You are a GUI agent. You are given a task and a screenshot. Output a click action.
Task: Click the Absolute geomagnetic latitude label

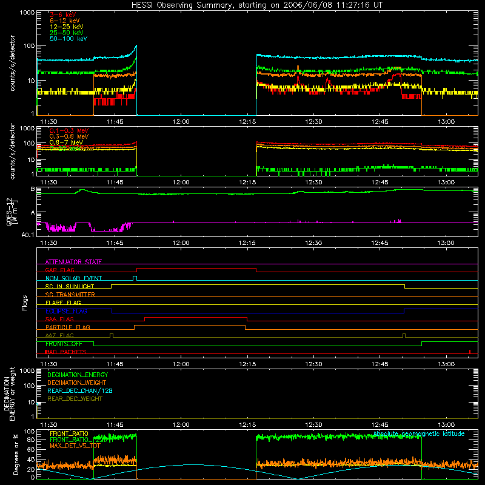click(419, 433)
